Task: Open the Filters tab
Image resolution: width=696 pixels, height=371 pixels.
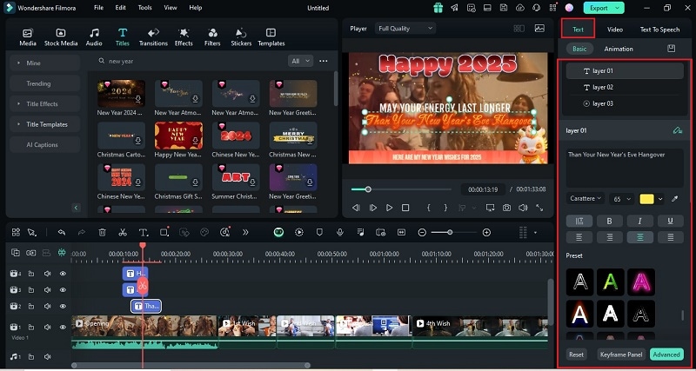Action: pyautogui.click(x=212, y=37)
